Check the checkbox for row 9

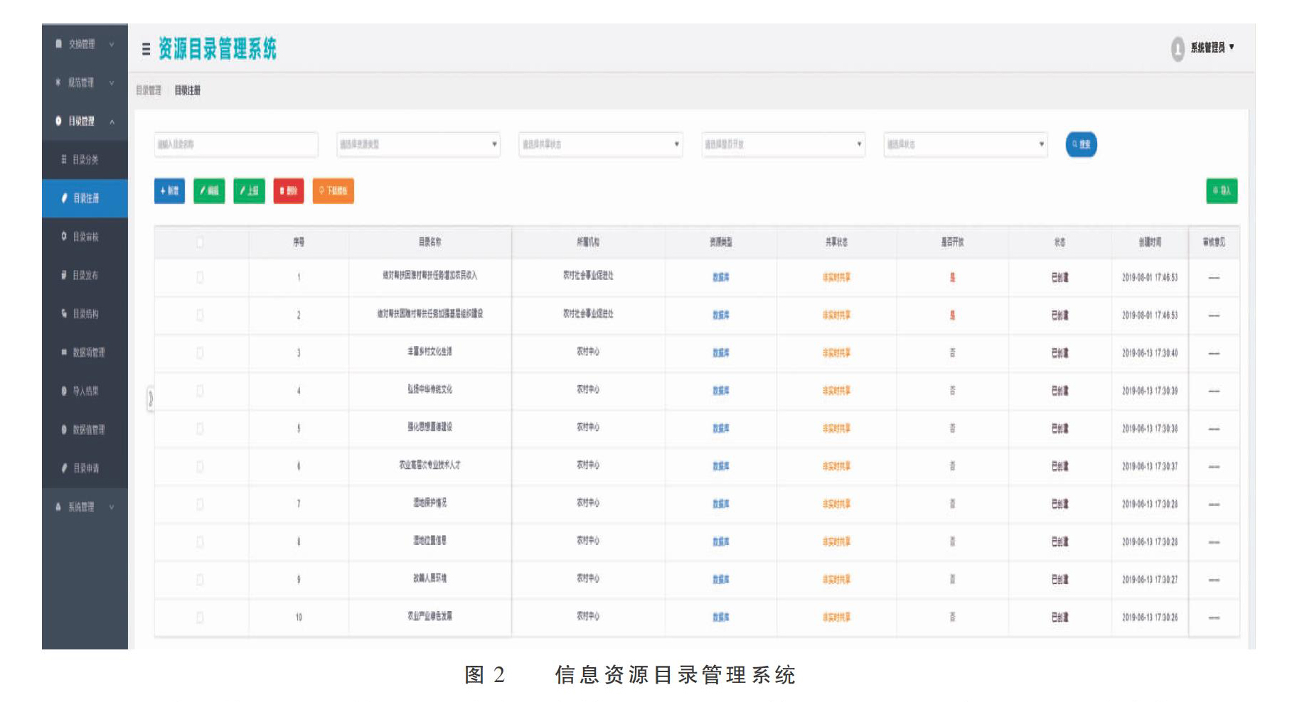[200, 580]
